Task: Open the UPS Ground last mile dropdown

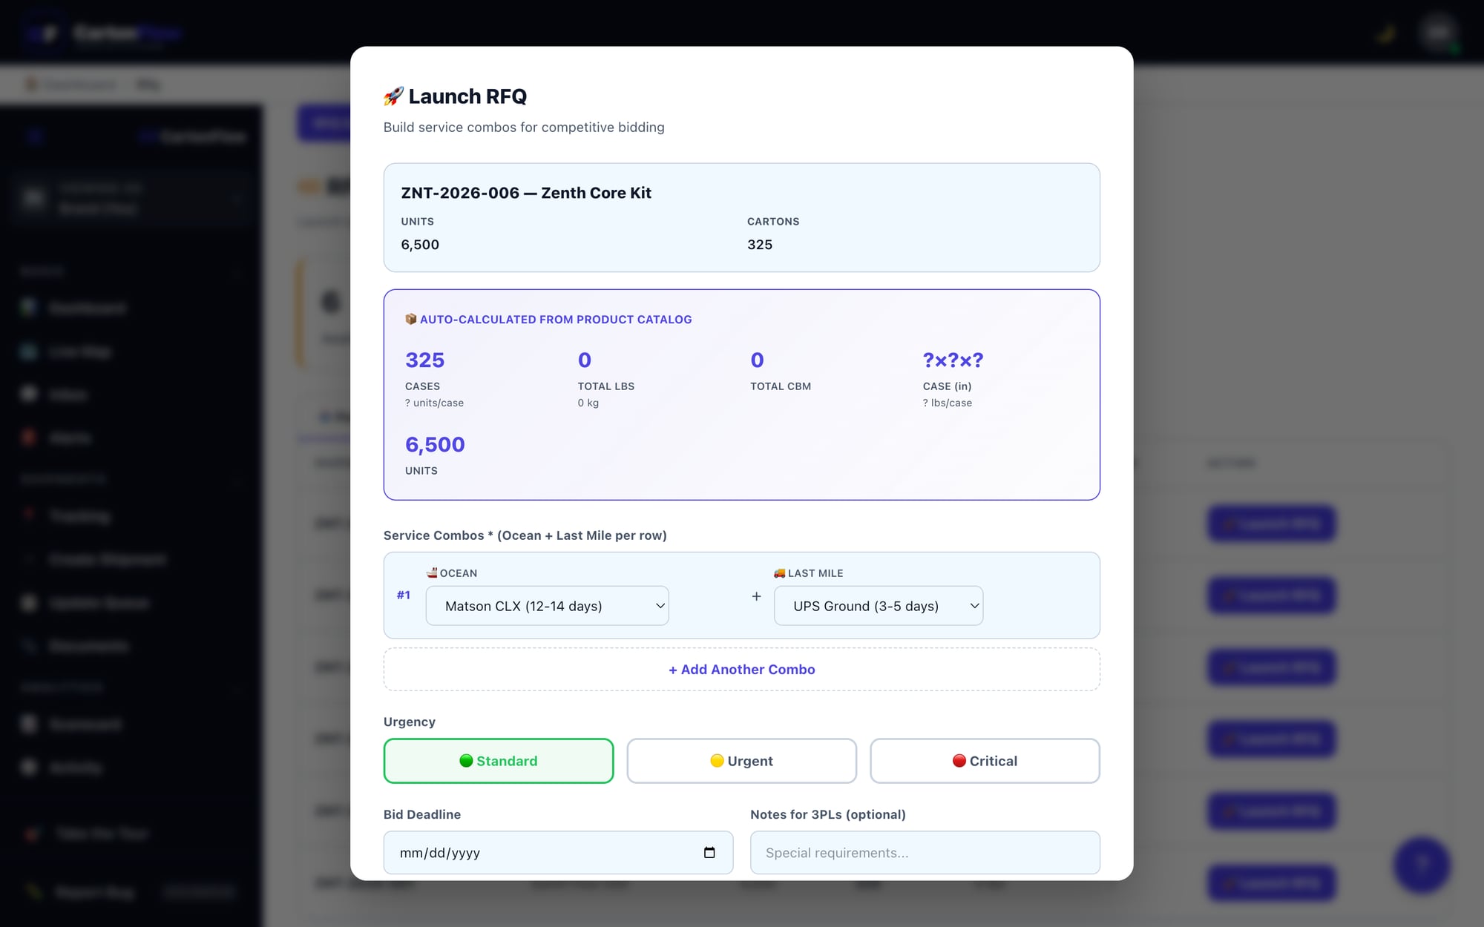Action: tap(878, 606)
